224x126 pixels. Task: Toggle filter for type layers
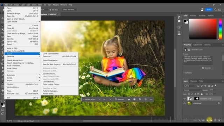point(205,86)
